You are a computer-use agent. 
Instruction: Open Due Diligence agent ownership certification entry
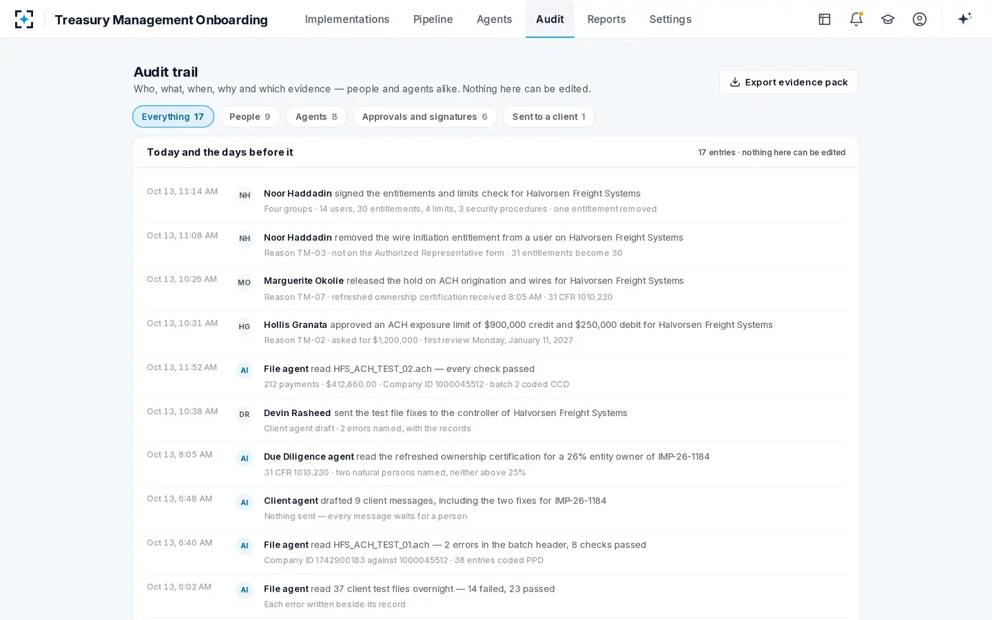(496, 464)
